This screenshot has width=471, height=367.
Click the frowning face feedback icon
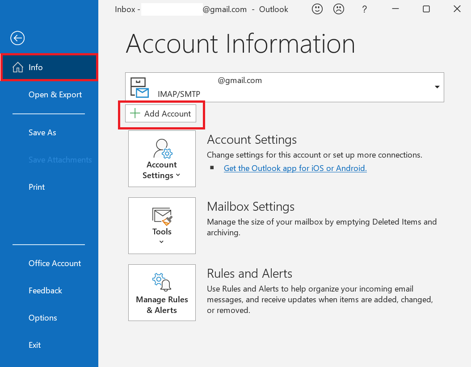coord(339,9)
